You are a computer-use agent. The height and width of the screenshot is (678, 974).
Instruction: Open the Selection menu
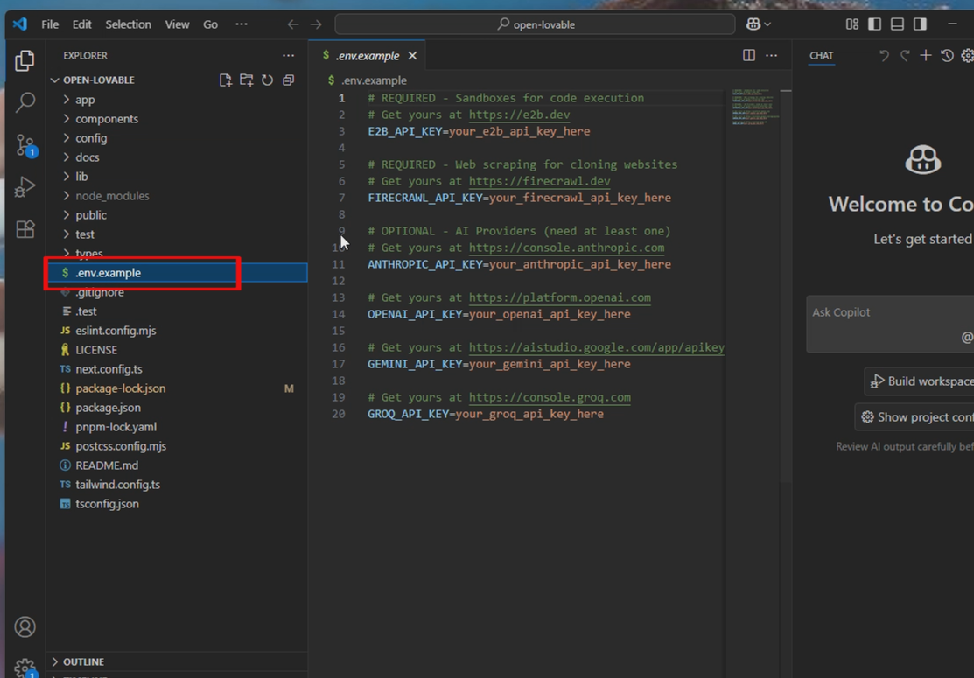coord(128,24)
